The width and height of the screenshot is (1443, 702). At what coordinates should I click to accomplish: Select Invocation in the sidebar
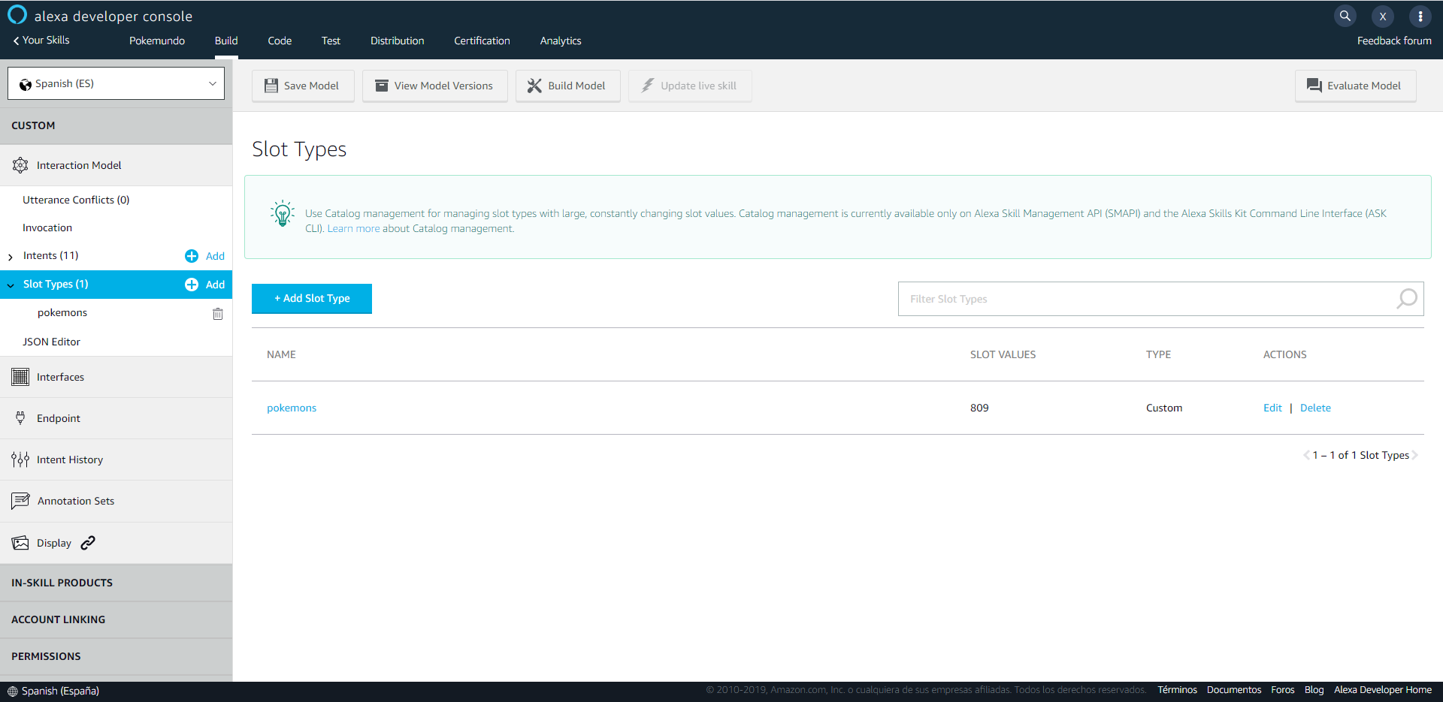tap(47, 227)
